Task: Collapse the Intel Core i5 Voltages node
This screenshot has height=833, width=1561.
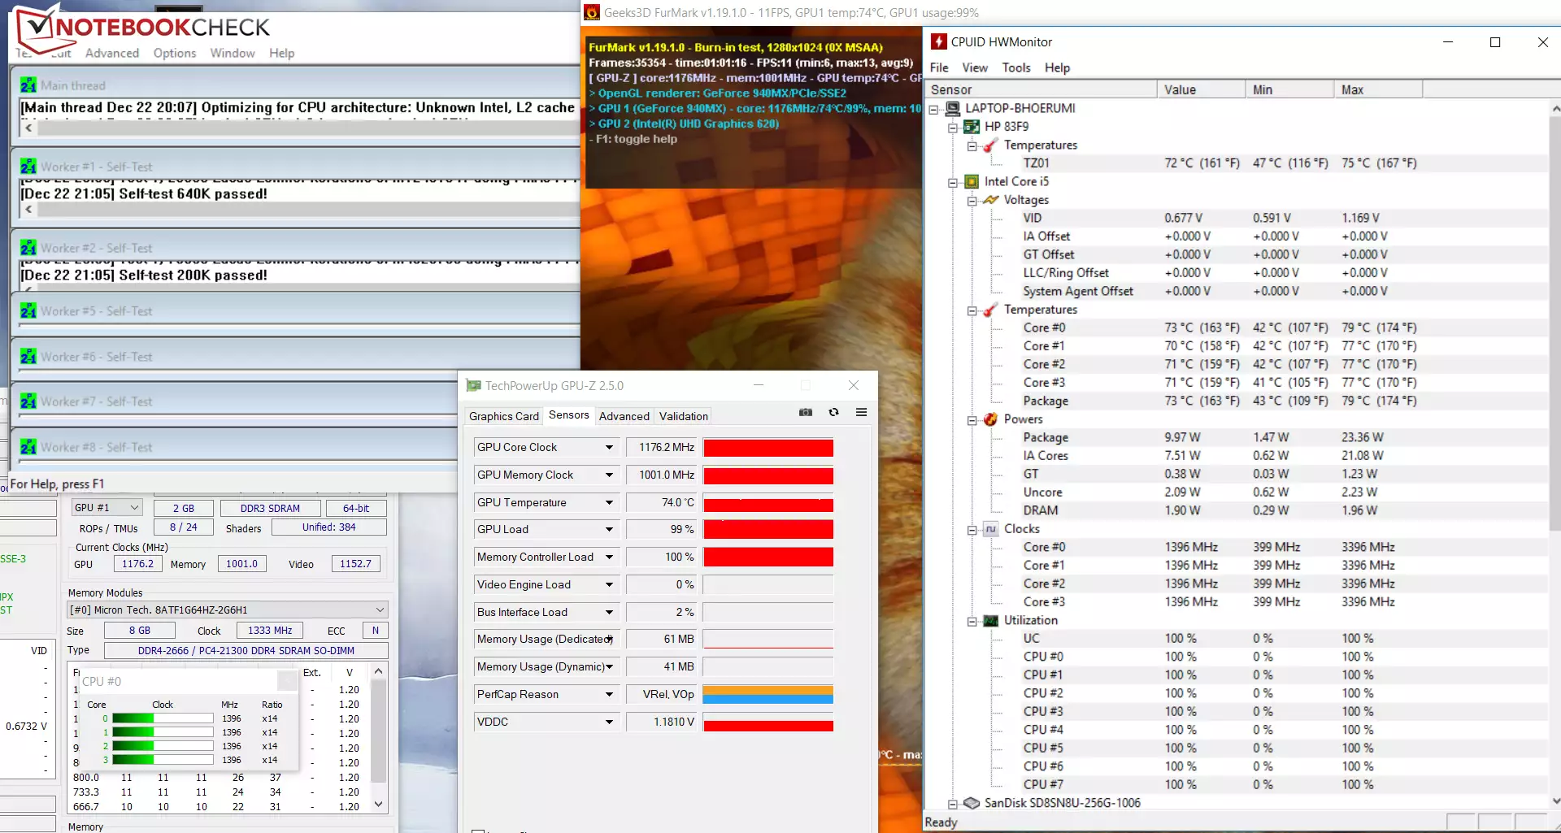Action: click(972, 201)
